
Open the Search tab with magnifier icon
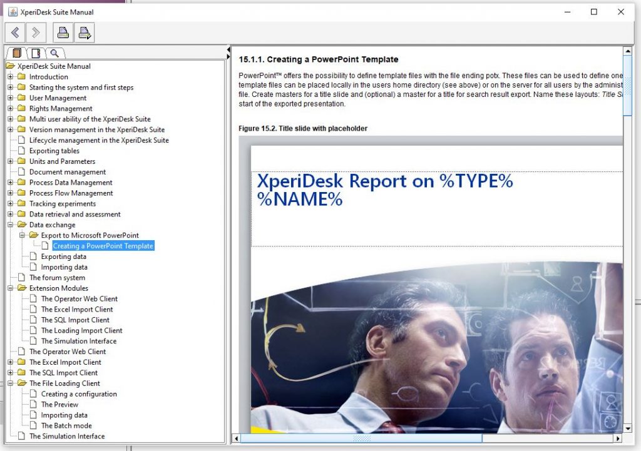54,53
